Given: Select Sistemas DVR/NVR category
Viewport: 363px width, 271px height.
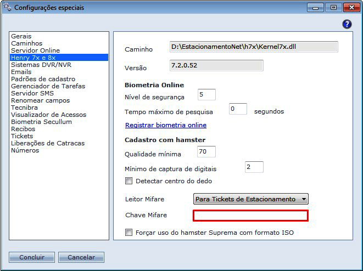Looking at the screenshot, I should pyautogui.click(x=41, y=65).
